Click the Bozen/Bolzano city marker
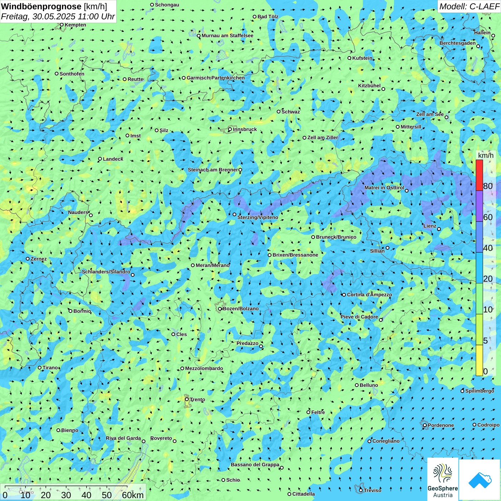The image size is (501, 501). tap(220, 309)
